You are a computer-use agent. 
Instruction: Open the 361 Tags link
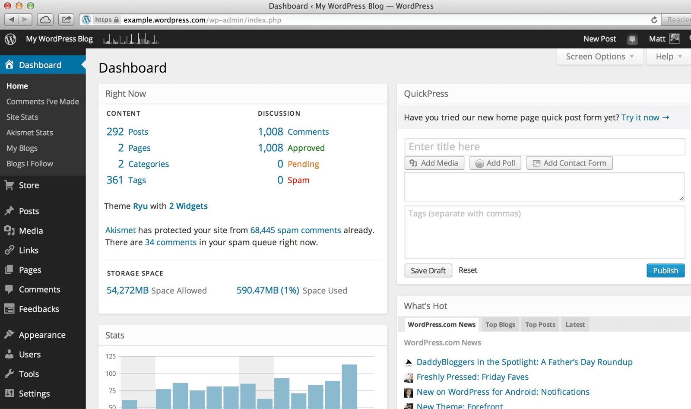(126, 180)
